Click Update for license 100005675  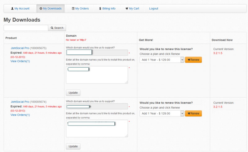[73, 93]
